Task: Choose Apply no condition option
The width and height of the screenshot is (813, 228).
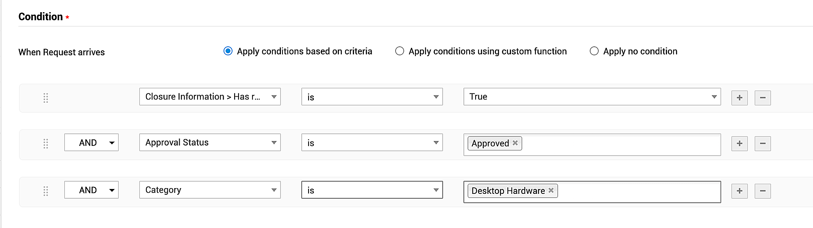Action: 594,51
